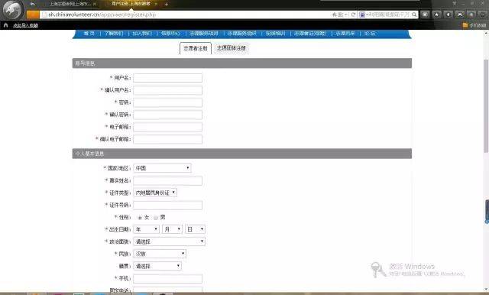Click the search magnifier icon in search box
Screen dimensions: 489x295
click(x=414, y=15)
